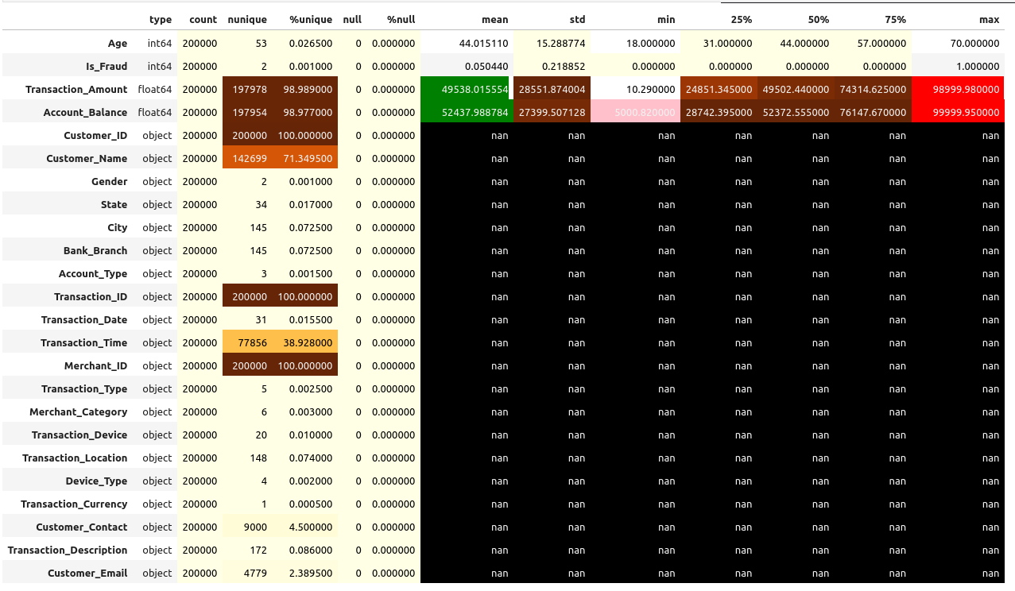This screenshot has width=1015, height=591.
Task: Click the 25% value 24851.345000
Action: (x=719, y=89)
